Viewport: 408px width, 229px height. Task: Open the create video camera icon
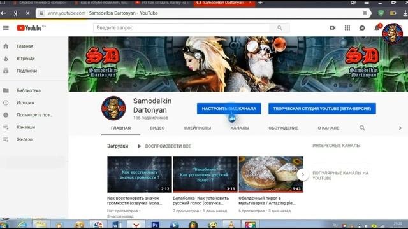(x=333, y=28)
